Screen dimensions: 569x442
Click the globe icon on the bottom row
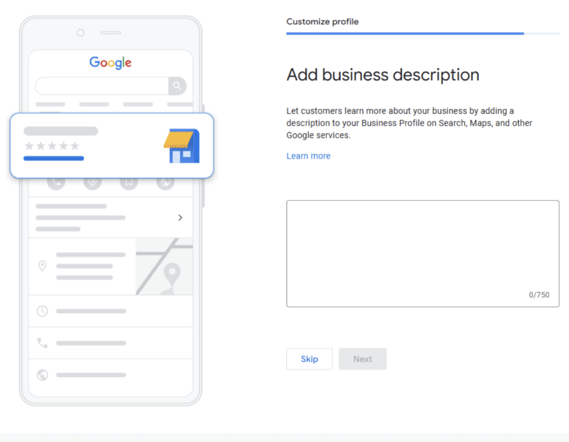[42, 375]
